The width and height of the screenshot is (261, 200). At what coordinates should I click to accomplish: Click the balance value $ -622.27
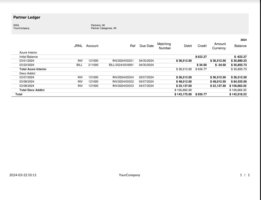point(240,57)
